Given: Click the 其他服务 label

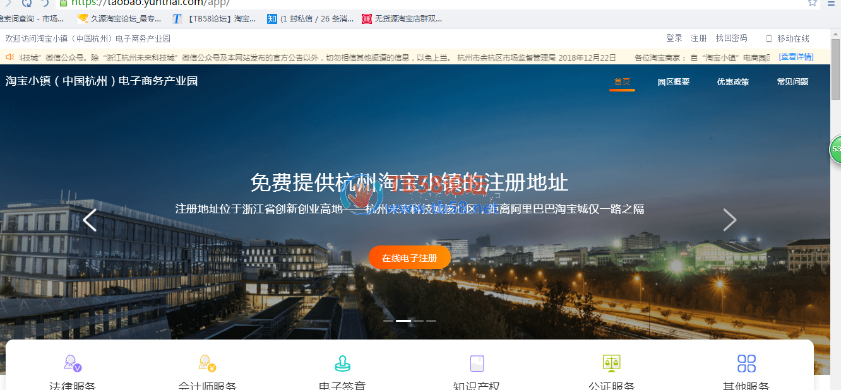Looking at the screenshot, I should coord(746,386).
